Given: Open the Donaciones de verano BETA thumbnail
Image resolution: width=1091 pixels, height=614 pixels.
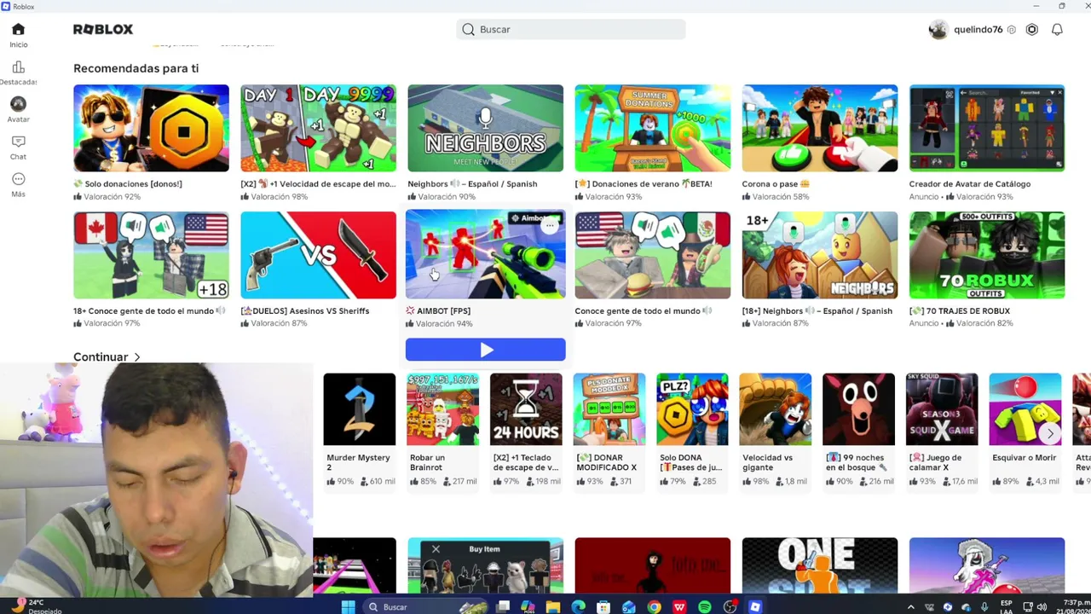Looking at the screenshot, I should click(x=652, y=128).
